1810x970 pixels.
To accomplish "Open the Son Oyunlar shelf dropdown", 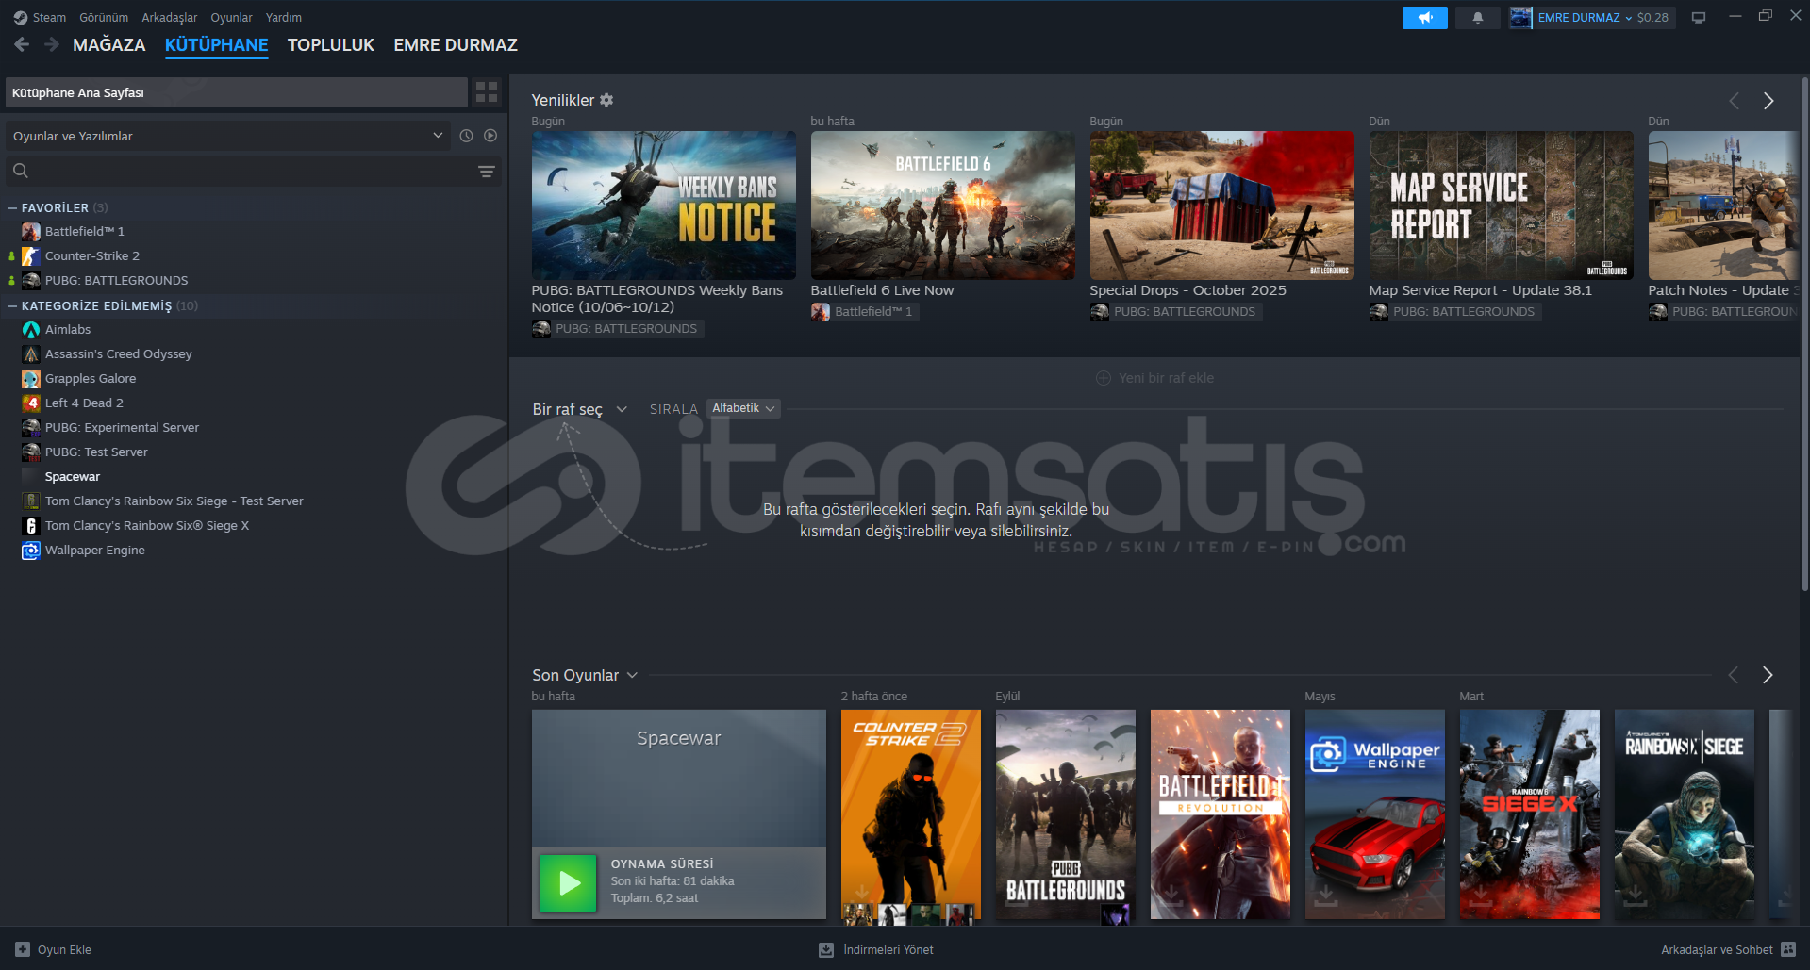I will [585, 675].
